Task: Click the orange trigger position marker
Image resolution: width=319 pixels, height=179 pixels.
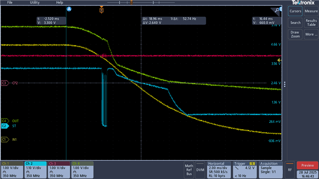Action: pos(102,10)
